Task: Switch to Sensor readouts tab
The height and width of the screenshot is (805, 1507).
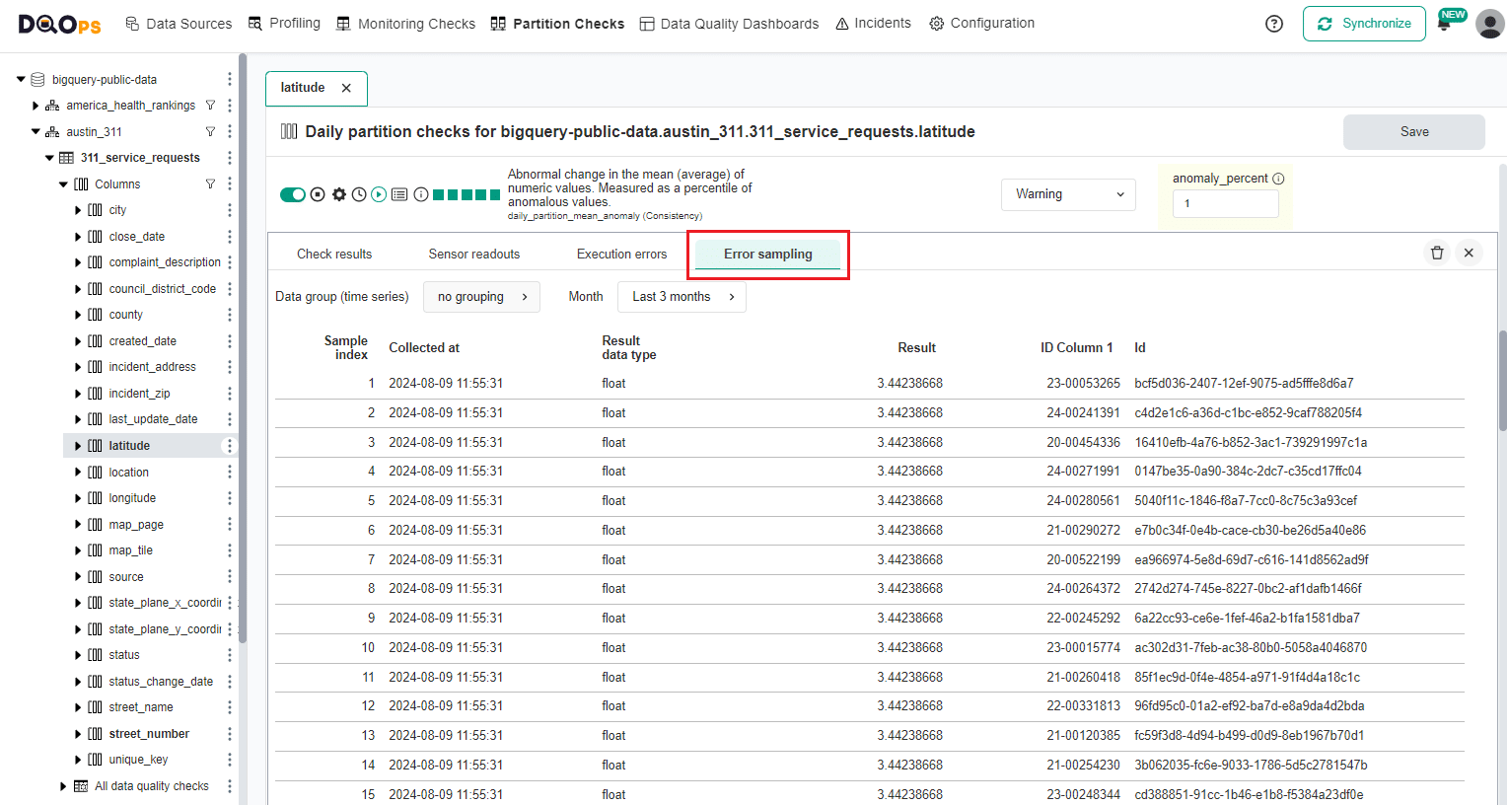Action: [474, 254]
